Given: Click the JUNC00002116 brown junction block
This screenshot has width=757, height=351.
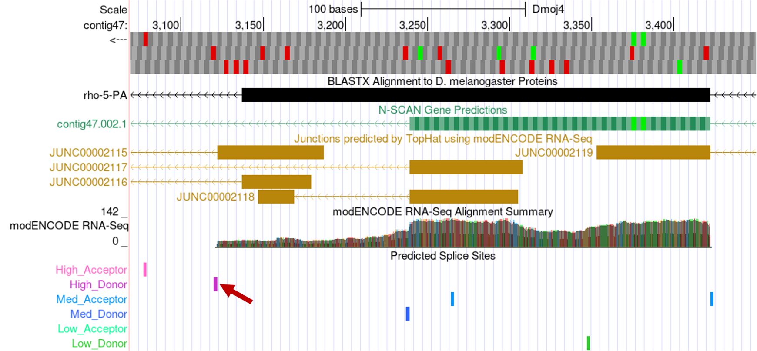Looking at the screenshot, I should click(277, 182).
